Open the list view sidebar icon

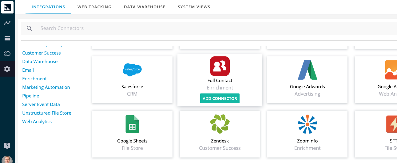pos(7,38)
